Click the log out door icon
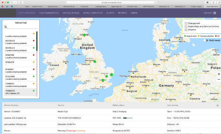 point(215,13)
